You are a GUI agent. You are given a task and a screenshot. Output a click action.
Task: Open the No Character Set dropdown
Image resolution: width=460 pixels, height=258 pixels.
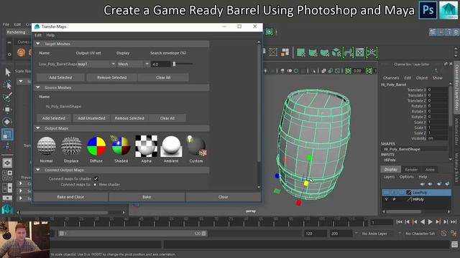click(x=420, y=234)
